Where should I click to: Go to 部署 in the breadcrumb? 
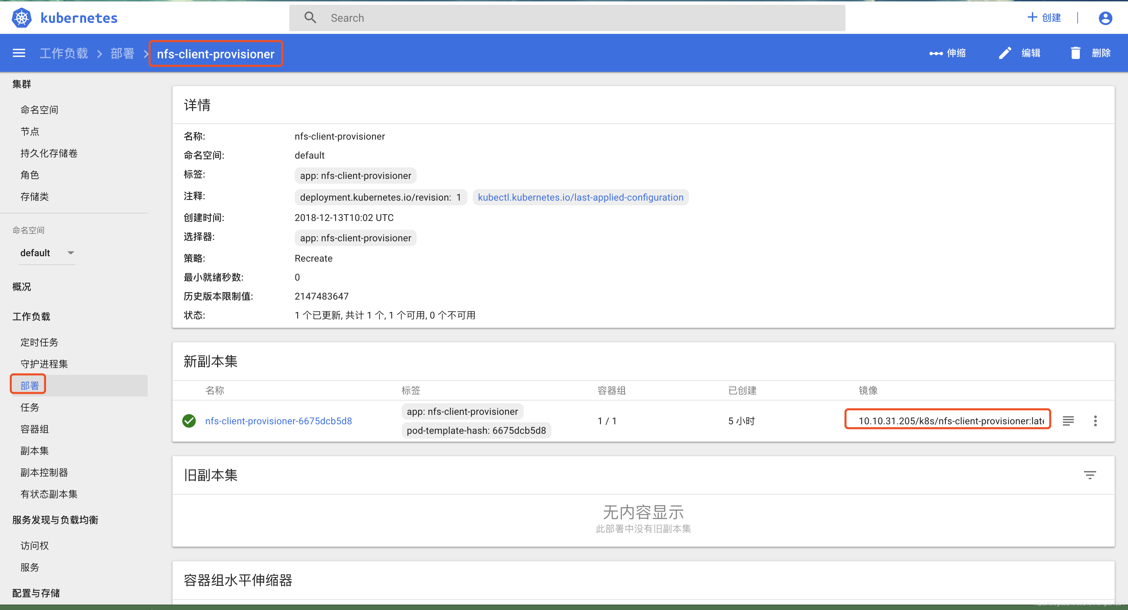(x=122, y=54)
